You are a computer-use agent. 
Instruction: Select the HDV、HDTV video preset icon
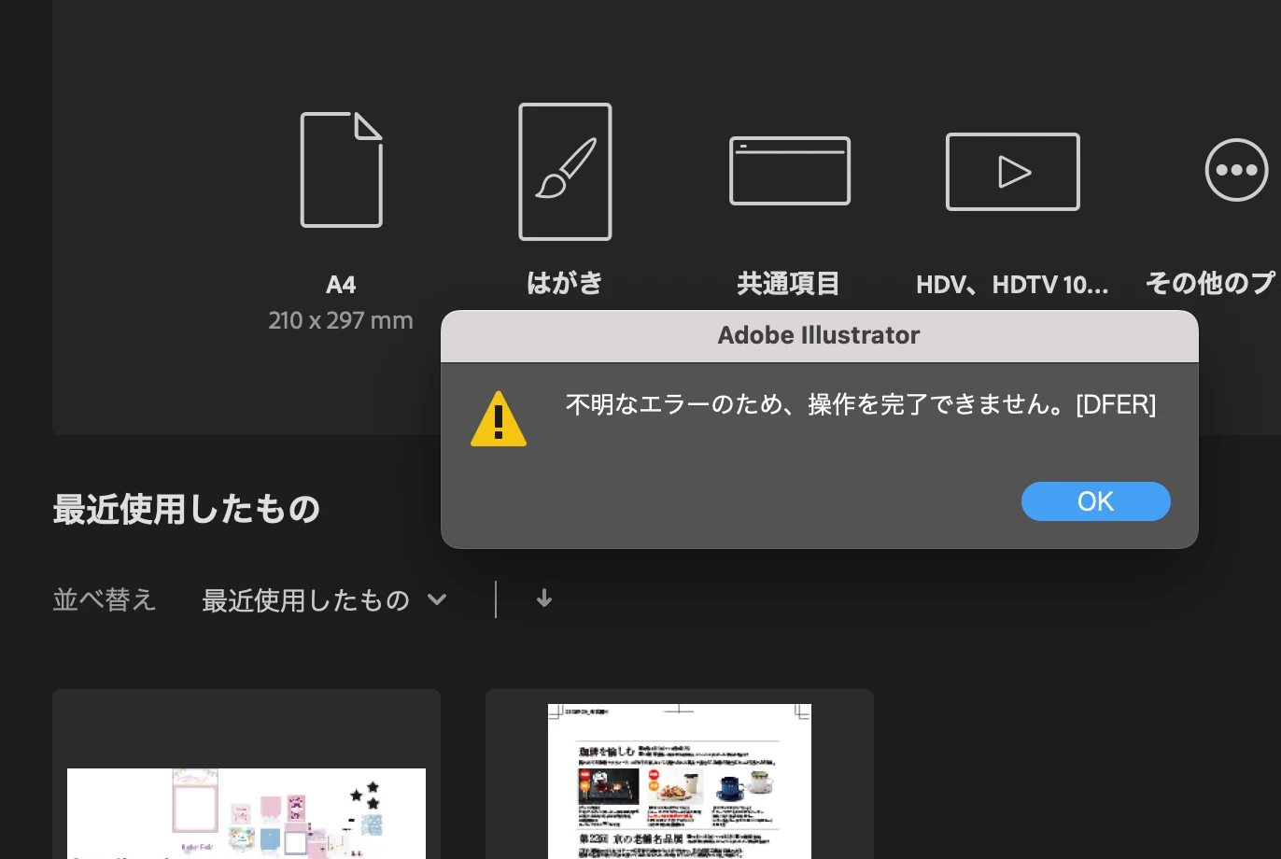pyautogui.click(x=1013, y=172)
